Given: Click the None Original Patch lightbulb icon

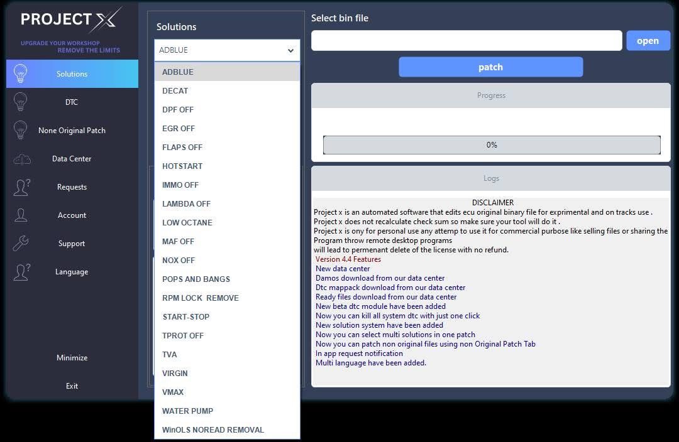Looking at the screenshot, I should coord(21,130).
